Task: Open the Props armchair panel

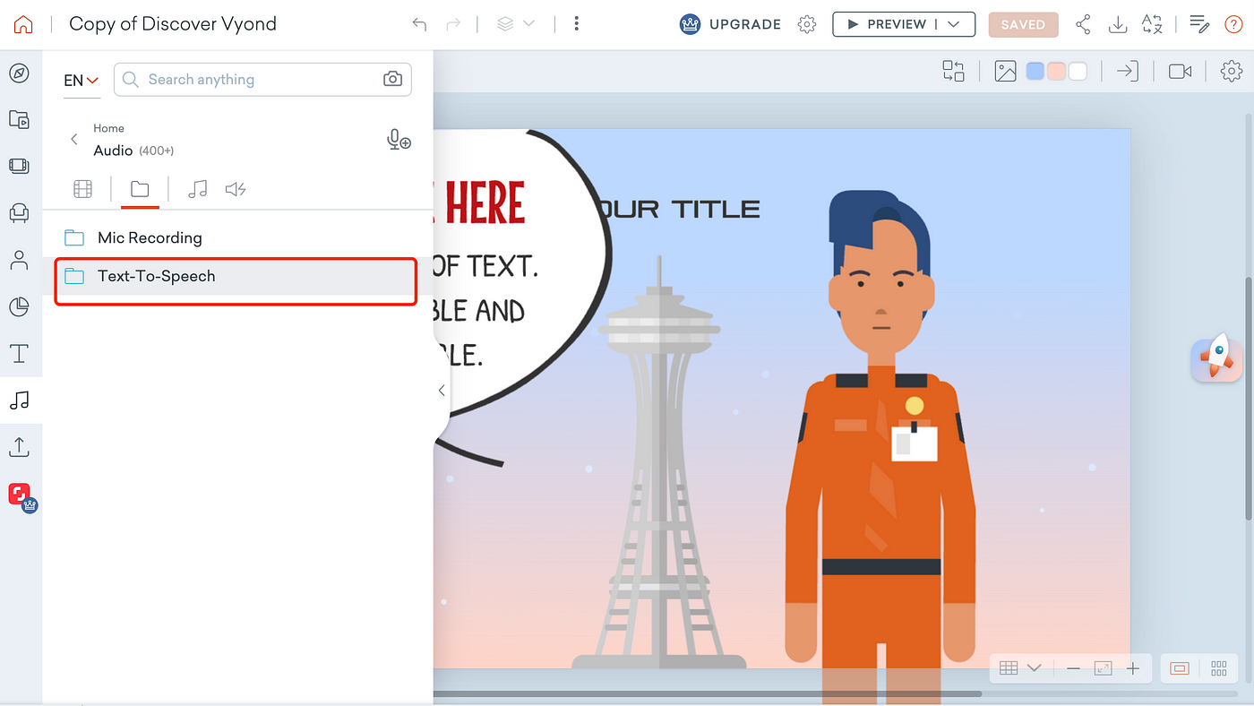Action: tap(19, 212)
